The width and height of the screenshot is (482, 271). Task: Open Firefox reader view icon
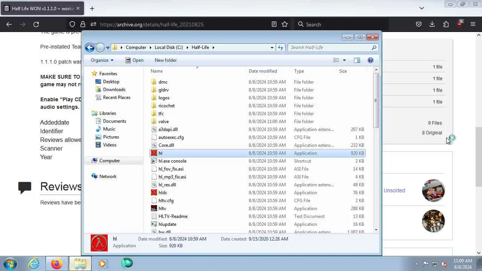[274, 24]
